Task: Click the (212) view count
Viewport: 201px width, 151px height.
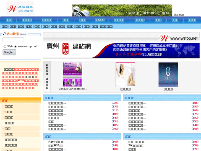Action: [x=115, y=110]
